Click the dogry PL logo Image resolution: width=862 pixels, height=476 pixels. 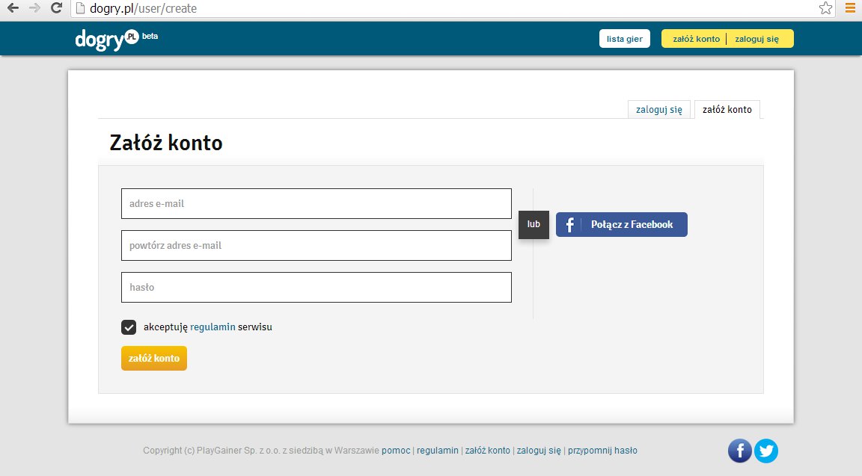107,40
